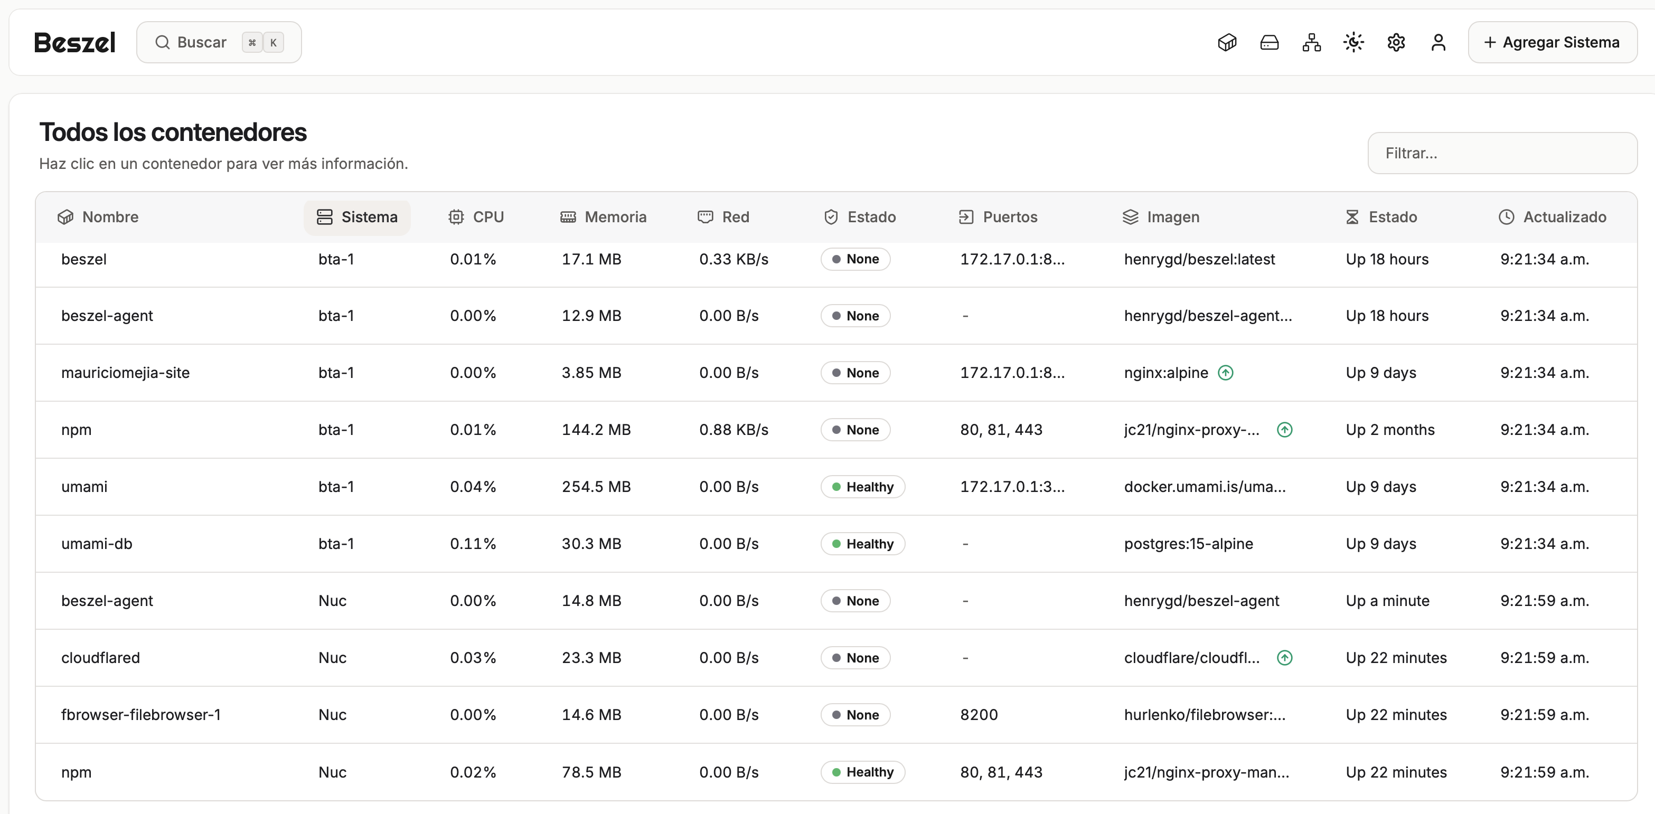Viewport: 1655px width, 814px height.
Task: Open the containers page via cube icon
Action: (1227, 42)
